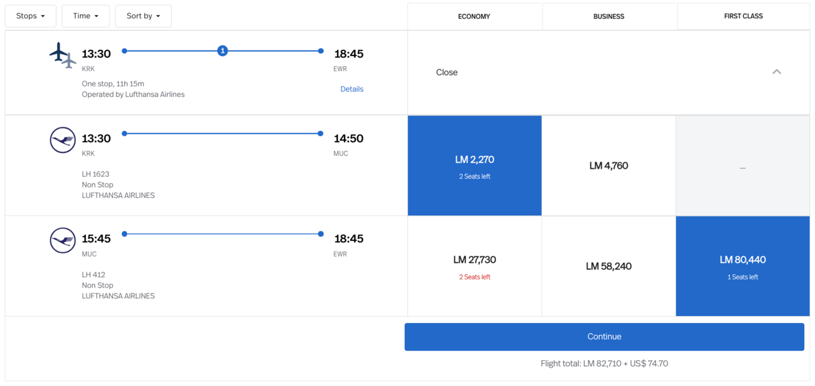Image resolution: width=815 pixels, height=386 pixels.
Task: Click the 'Non Stop' label under LH 412
Action: coord(98,286)
